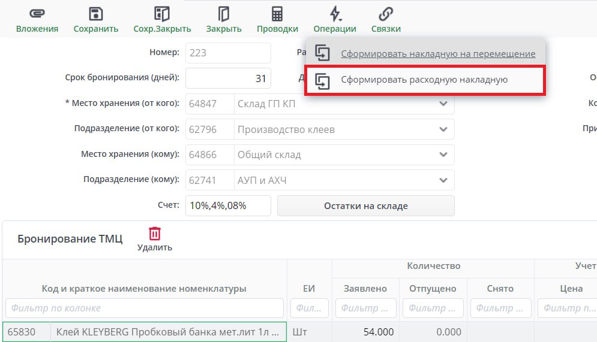Expand the Склад ГП КП dropdown
Screen dimensions: 597x342
pos(443,104)
